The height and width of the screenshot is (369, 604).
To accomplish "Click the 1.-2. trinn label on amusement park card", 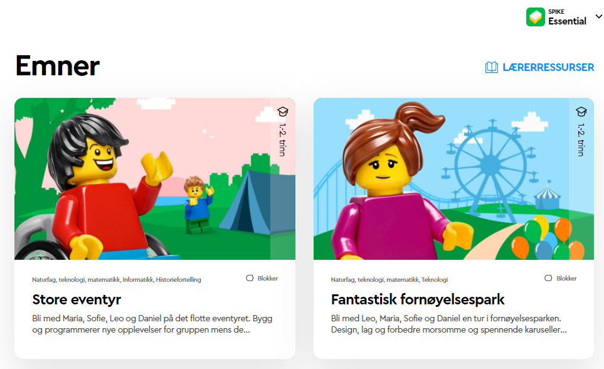I will [581, 139].
